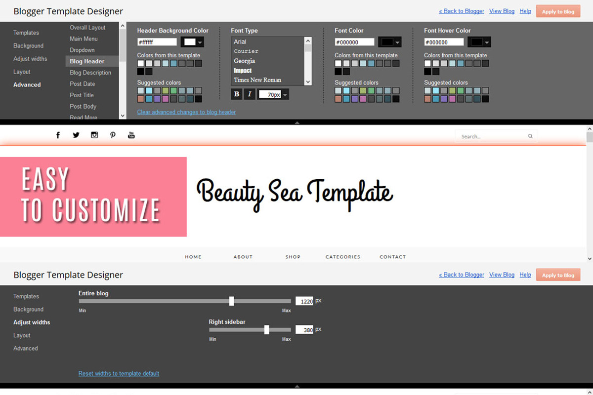Select Background in upper designer sidebar
The image size is (593, 395).
click(x=28, y=46)
